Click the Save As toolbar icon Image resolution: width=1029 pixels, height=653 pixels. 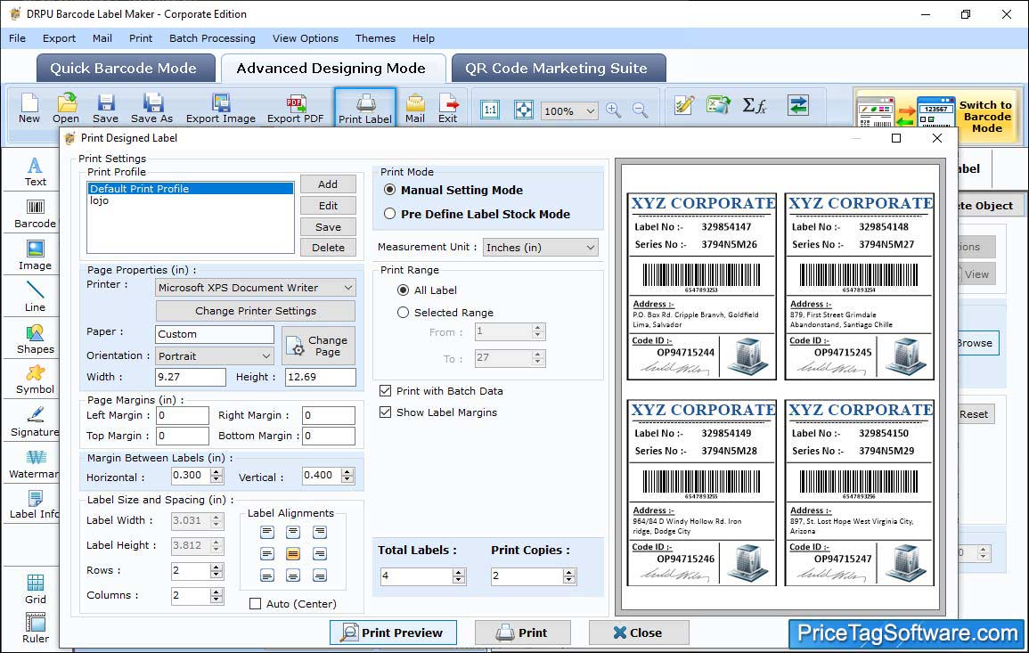(151, 108)
